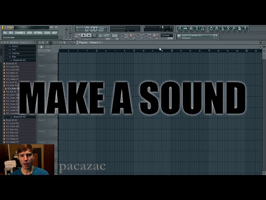
Task: Adjust the master volume slider
Action: tap(66, 33)
